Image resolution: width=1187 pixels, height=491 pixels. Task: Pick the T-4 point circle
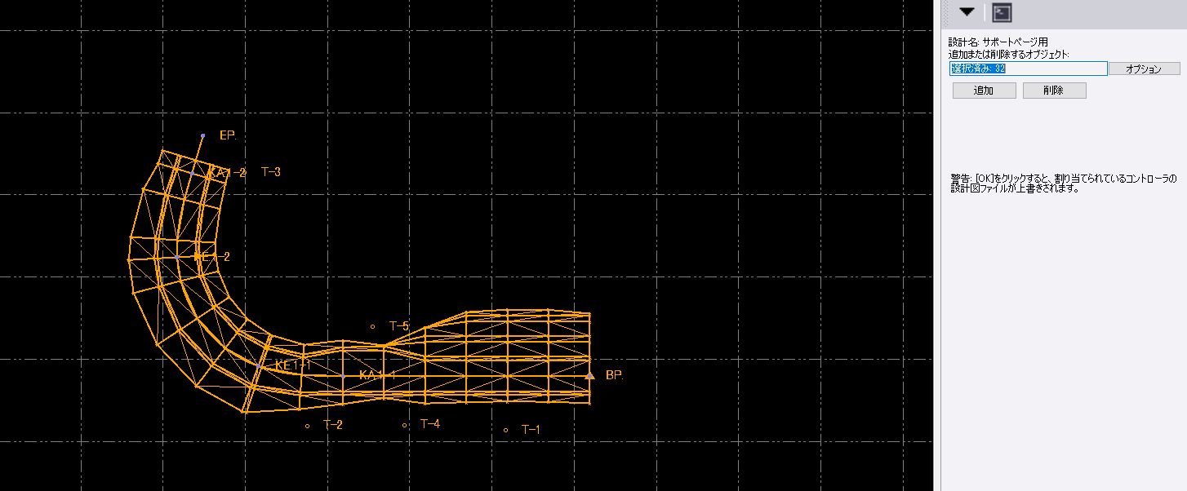(404, 424)
